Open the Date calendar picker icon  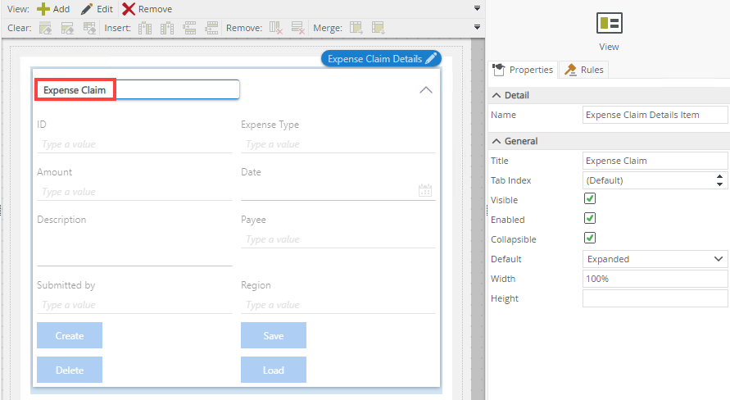point(425,190)
